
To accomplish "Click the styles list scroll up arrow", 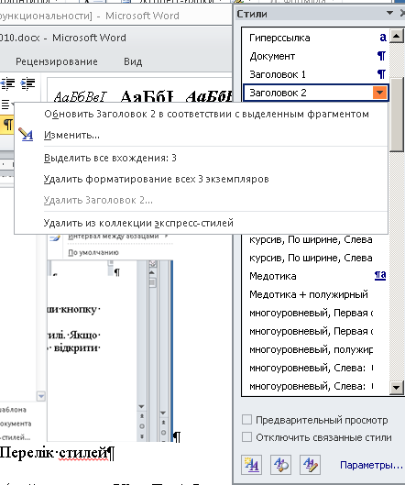I will [x=397, y=36].
